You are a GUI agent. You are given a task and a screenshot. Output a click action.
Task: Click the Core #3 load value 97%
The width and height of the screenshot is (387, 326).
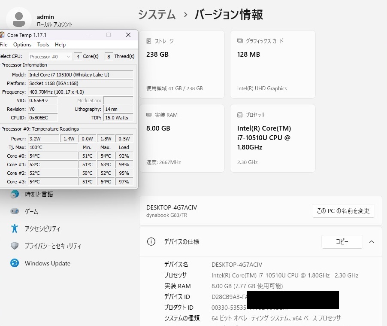pos(124,182)
